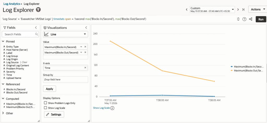Viewport: 267px width, 123px height.
Task: Click the share icon next to Run
Action: coord(251,19)
